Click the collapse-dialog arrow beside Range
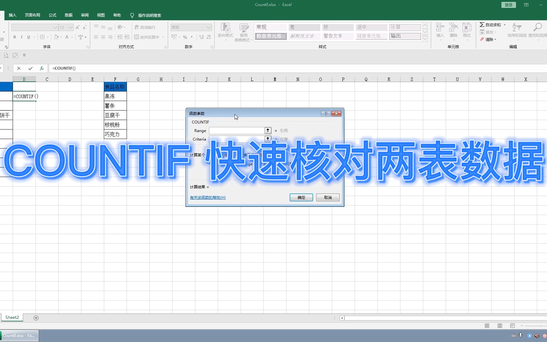The image size is (547, 342). tap(268, 130)
